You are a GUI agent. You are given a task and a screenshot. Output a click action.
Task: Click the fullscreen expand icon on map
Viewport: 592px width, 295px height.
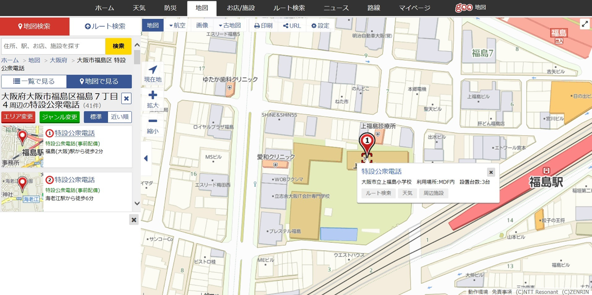coord(585,24)
